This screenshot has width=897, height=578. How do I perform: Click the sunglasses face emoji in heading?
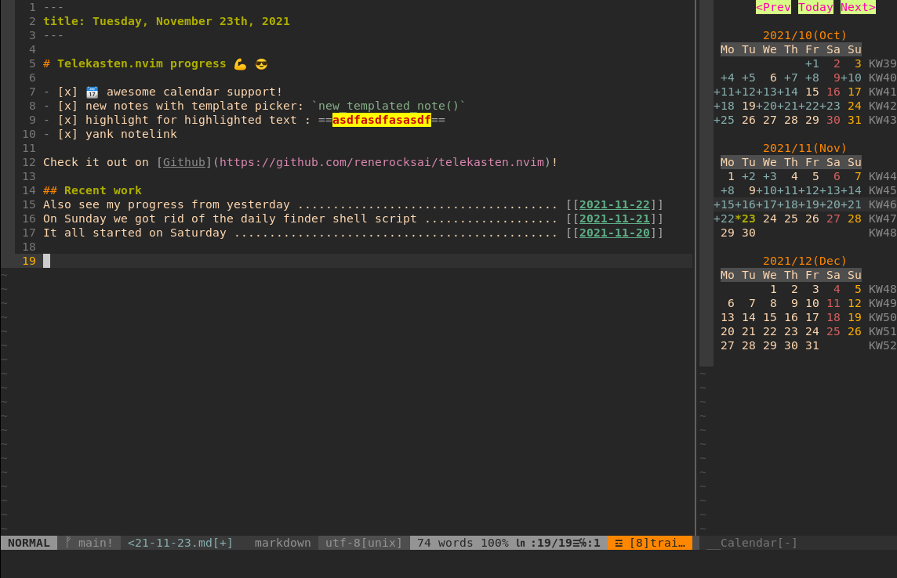pyautogui.click(x=262, y=64)
